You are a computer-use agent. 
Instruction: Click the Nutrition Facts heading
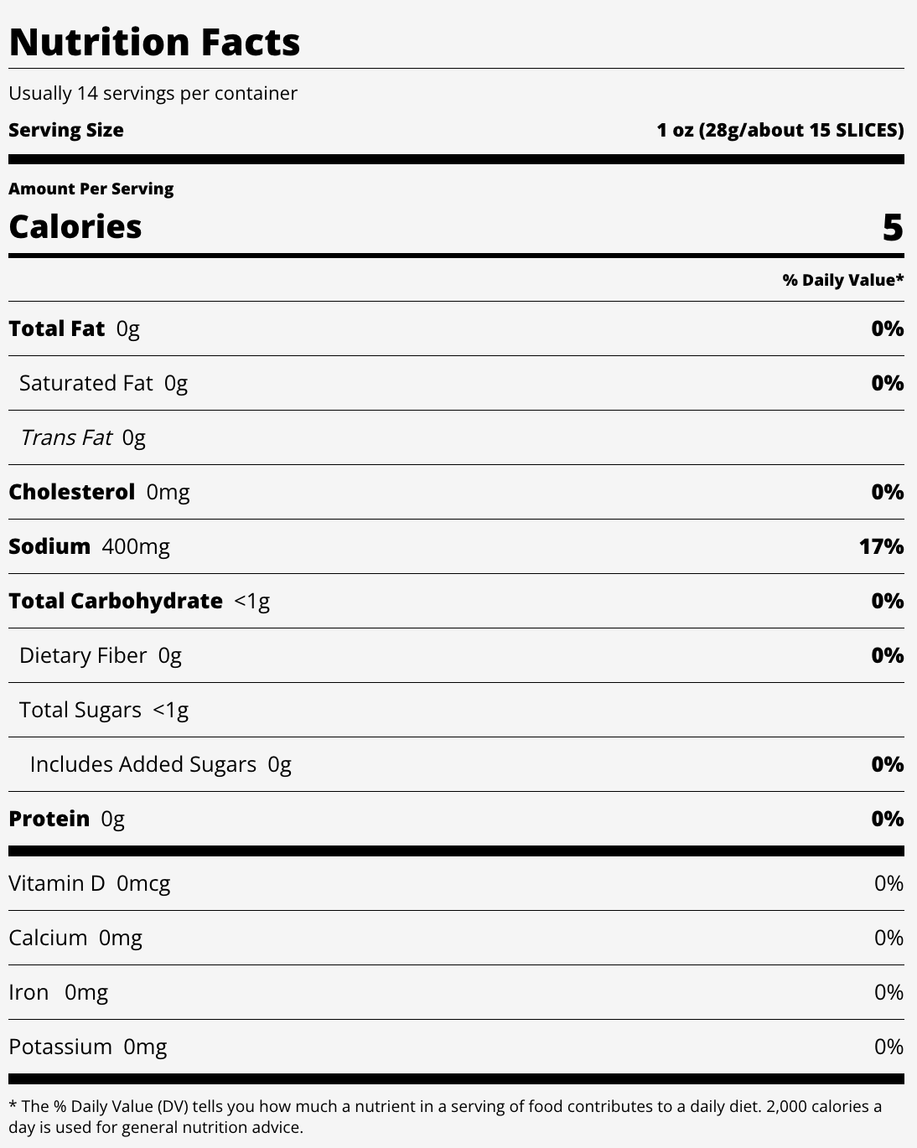point(154,42)
